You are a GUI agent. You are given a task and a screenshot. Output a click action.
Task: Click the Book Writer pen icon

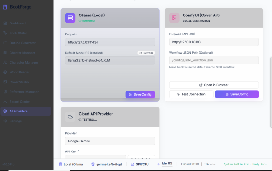point(5,33)
